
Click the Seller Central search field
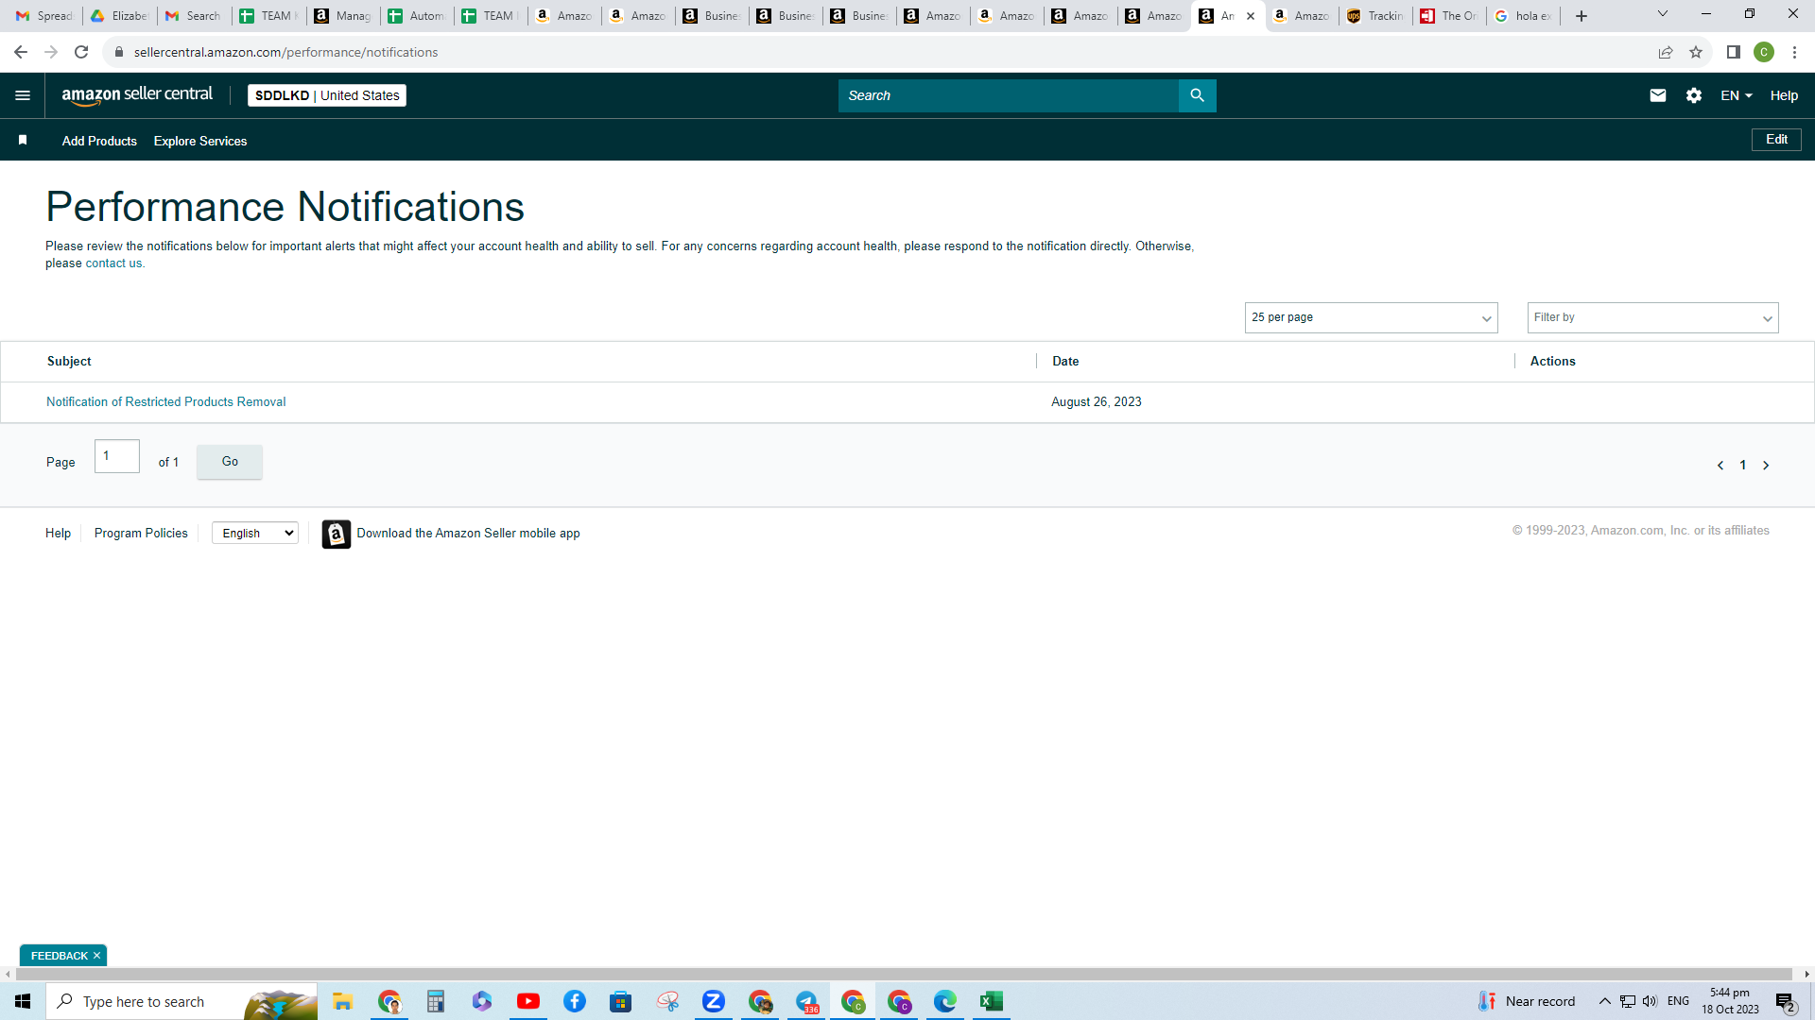[1008, 95]
